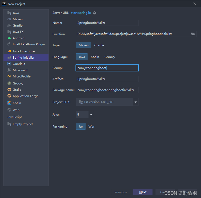Set packaging to War
This screenshot has height=198, width=201.
click(91, 127)
